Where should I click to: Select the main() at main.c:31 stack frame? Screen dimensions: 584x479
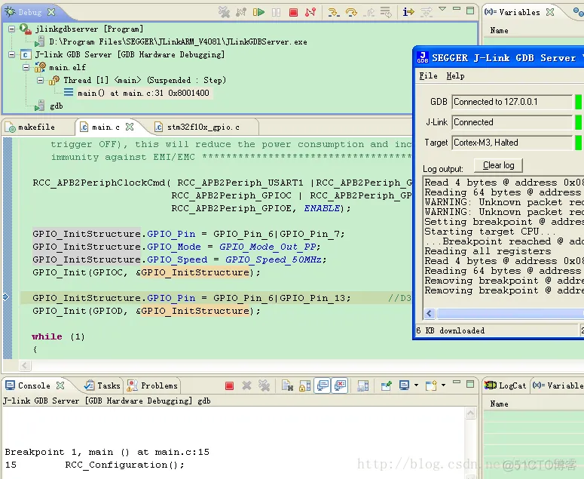pyautogui.click(x=143, y=94)
